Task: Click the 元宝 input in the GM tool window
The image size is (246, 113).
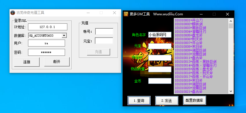Action: (160, 46)
